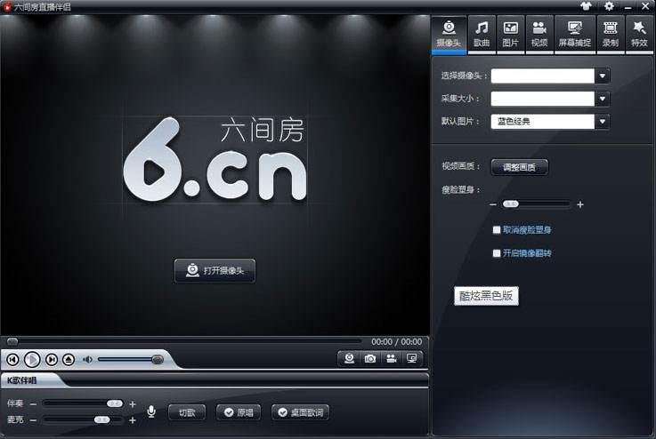Take a snapshot with camera icon
The height and width of the screenshot is (439, 656).
coord(370,359)
